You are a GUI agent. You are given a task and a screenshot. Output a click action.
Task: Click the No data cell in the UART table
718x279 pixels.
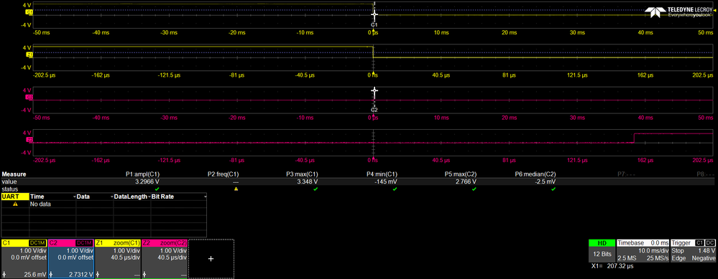point(40,204)
